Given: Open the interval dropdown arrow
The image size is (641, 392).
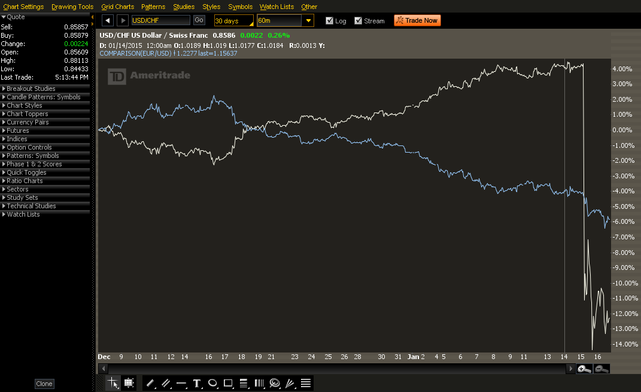Looking at the screenshot, I should coord(308,20).
